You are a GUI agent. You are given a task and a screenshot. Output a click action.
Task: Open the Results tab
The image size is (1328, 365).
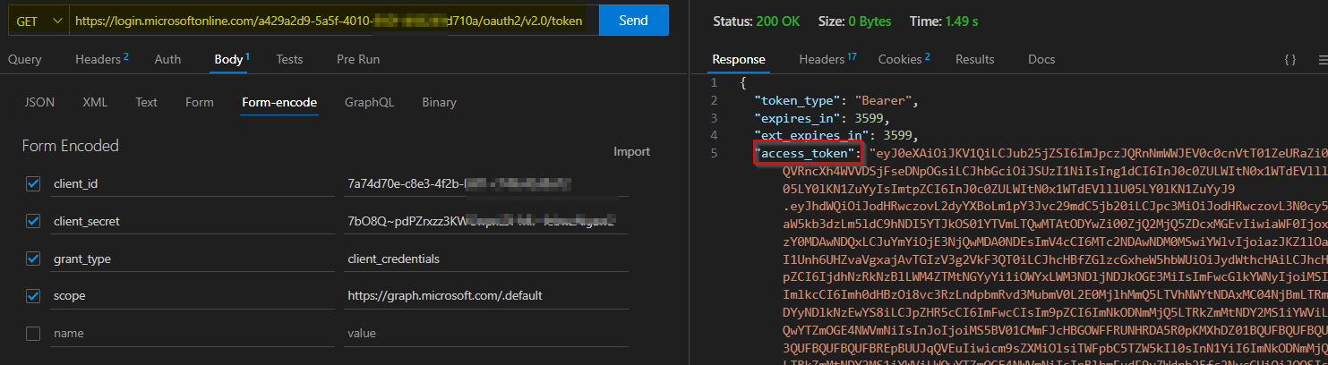[975, 59]
